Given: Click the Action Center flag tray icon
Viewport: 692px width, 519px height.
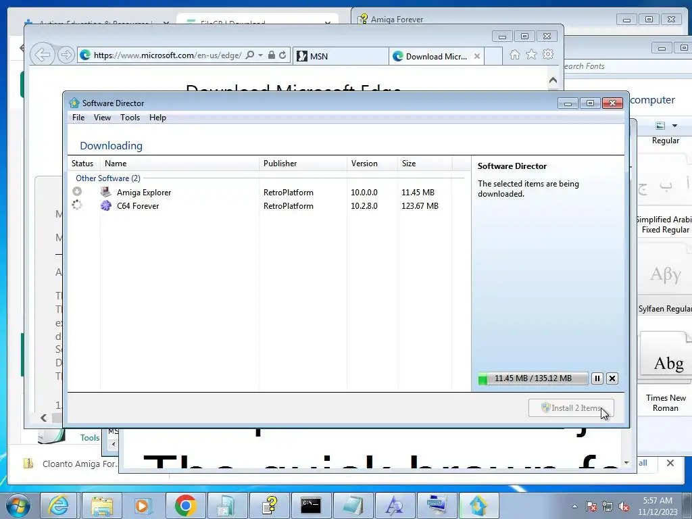Looking at the screenshot, I should tap(591, 506).
